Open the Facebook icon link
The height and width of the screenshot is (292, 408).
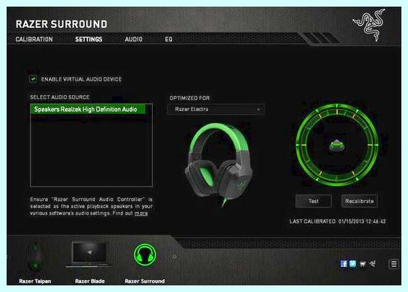[x=343, y=264]
